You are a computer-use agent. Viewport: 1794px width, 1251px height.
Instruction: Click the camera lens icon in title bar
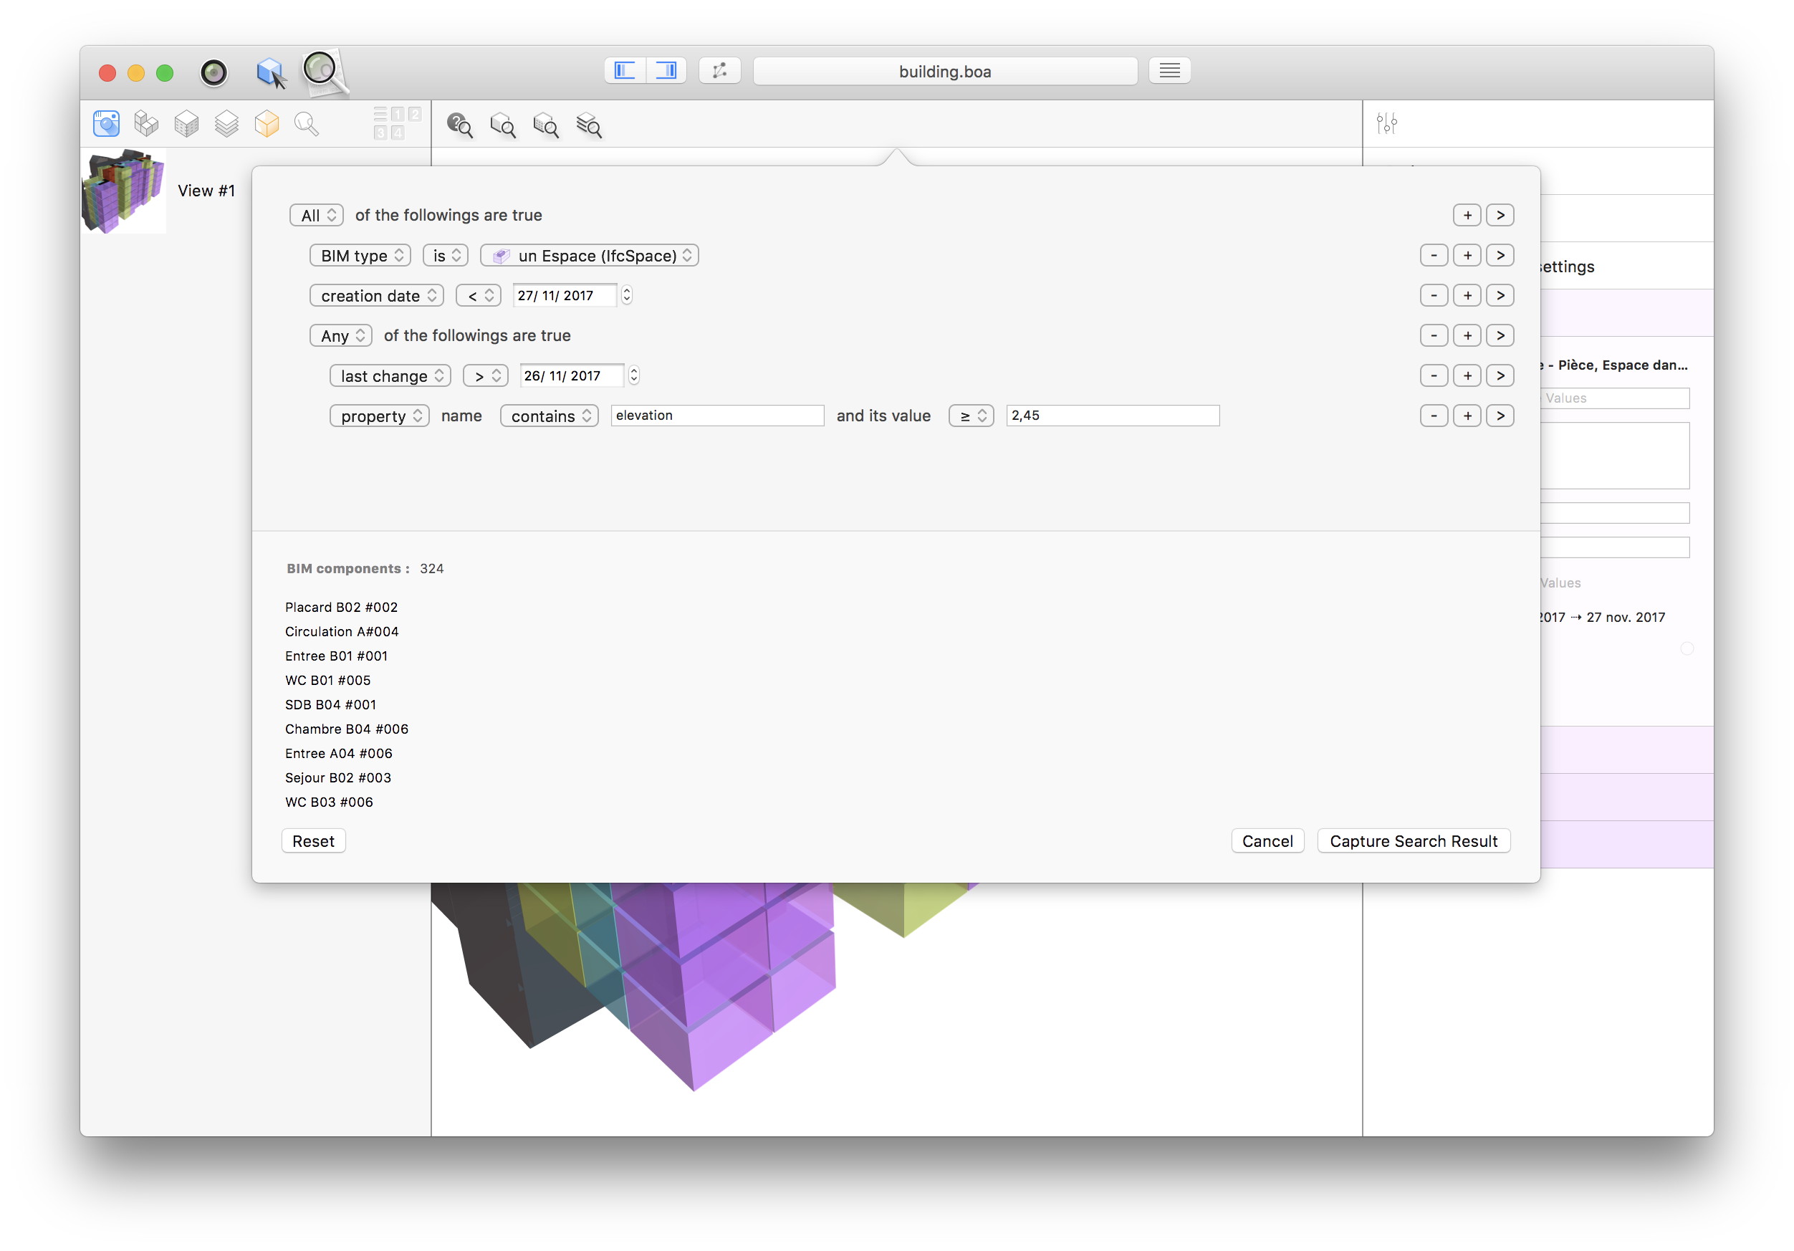click(214, 72)
